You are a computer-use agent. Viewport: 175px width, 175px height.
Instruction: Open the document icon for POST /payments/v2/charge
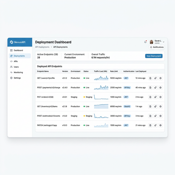pos(150,87)
